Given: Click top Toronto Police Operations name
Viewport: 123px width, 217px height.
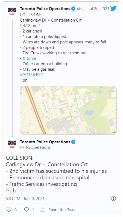Looking at the screenshot, I should tap(45, 9).
